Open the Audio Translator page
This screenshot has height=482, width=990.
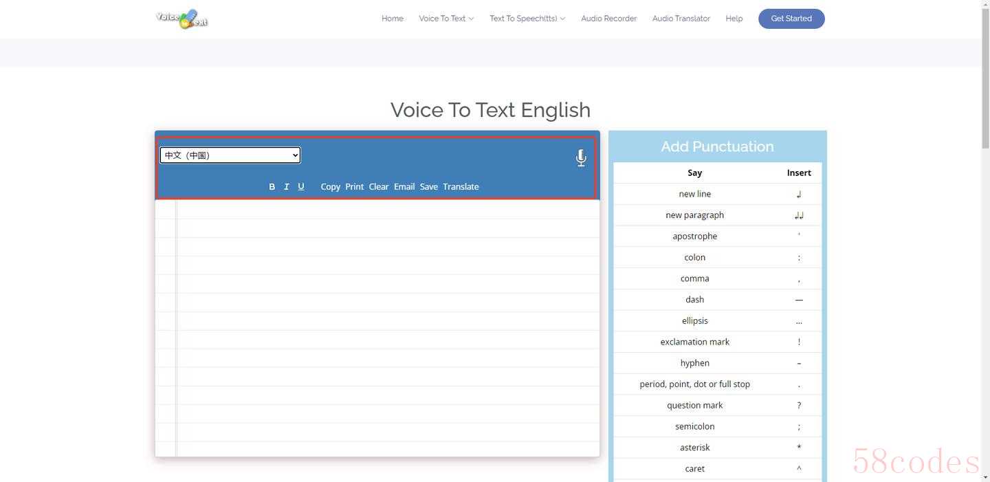tap(681, 19)
